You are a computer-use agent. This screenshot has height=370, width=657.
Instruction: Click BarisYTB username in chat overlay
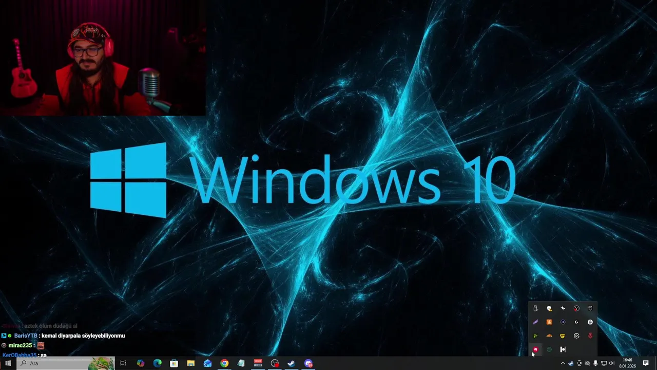(26, 336)
